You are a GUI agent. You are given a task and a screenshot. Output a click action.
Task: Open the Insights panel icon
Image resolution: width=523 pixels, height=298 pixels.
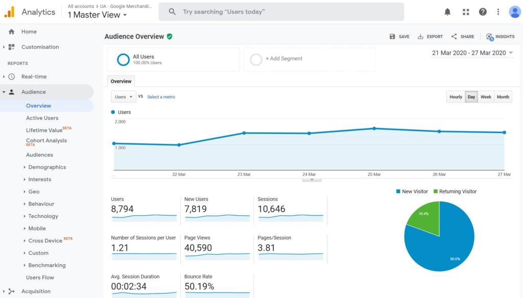click(x=490, y=37)
